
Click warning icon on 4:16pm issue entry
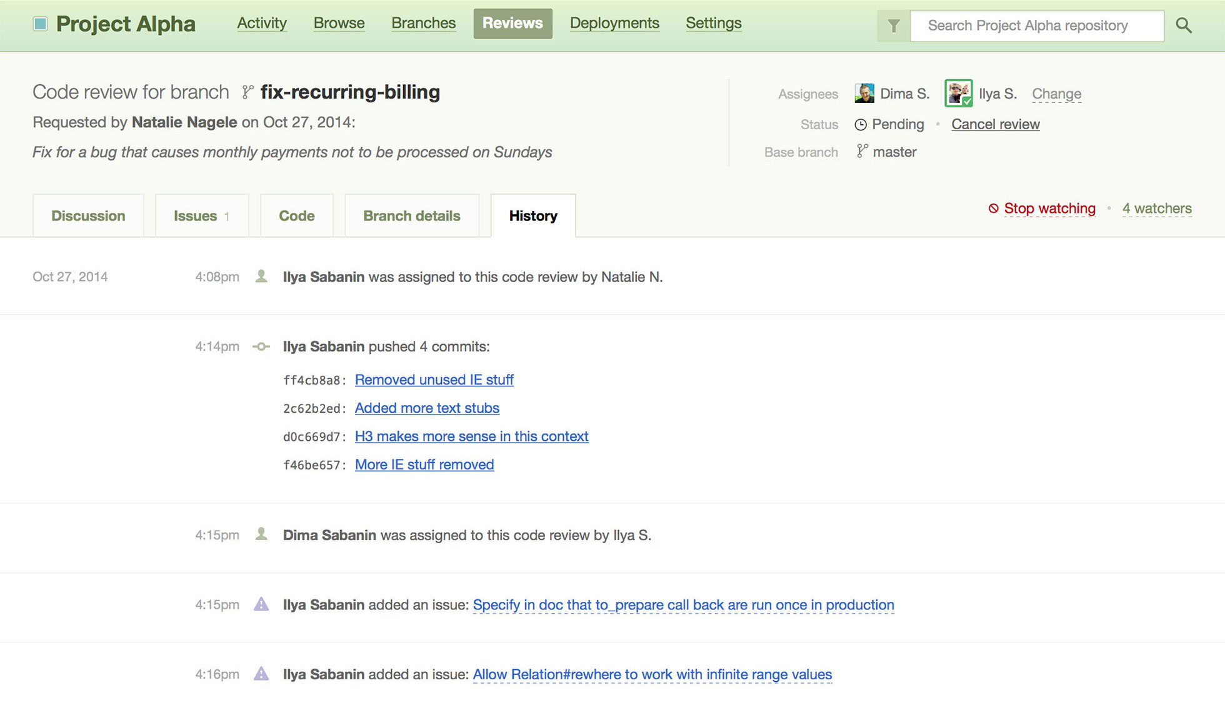coord(261,674)
